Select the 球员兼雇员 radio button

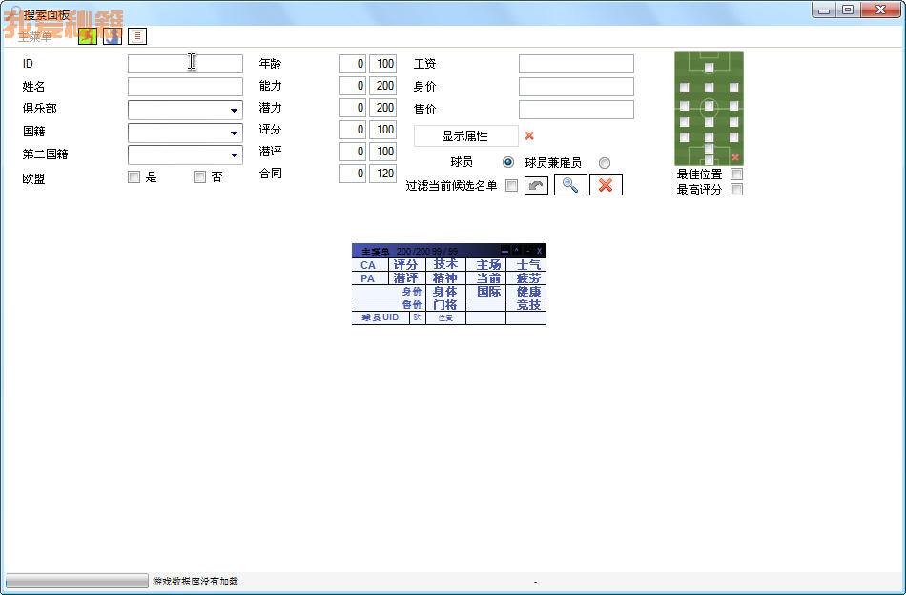click(605, 163)
